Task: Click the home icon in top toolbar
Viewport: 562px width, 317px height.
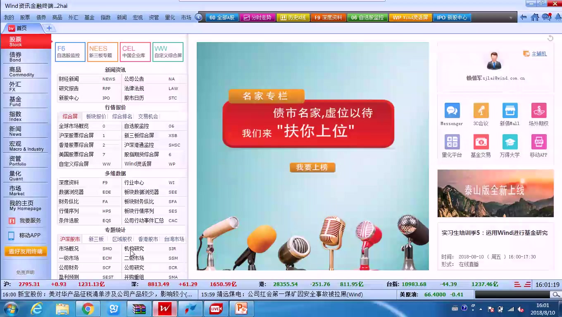Action: coord(535,17)
